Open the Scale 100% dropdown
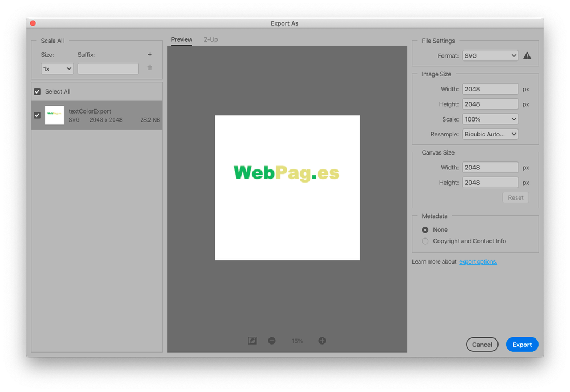 click(490, 119)
